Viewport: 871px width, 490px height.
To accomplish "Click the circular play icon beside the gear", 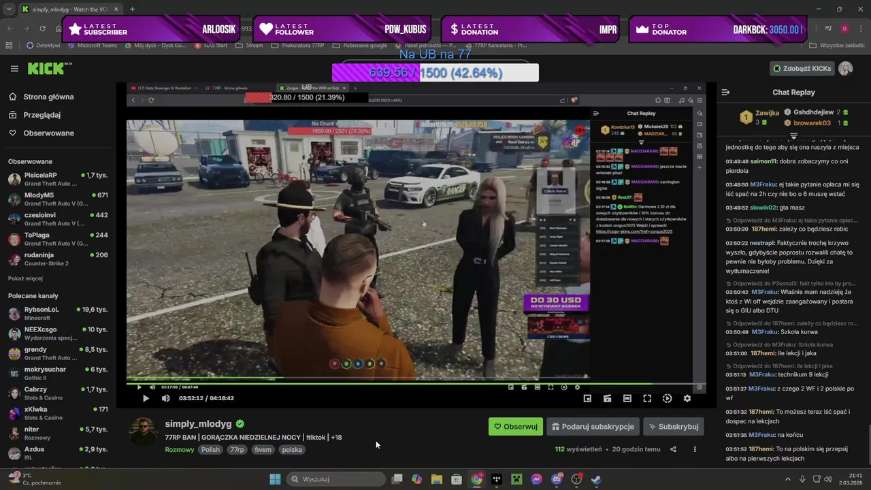I will click(x=667, y=398).
